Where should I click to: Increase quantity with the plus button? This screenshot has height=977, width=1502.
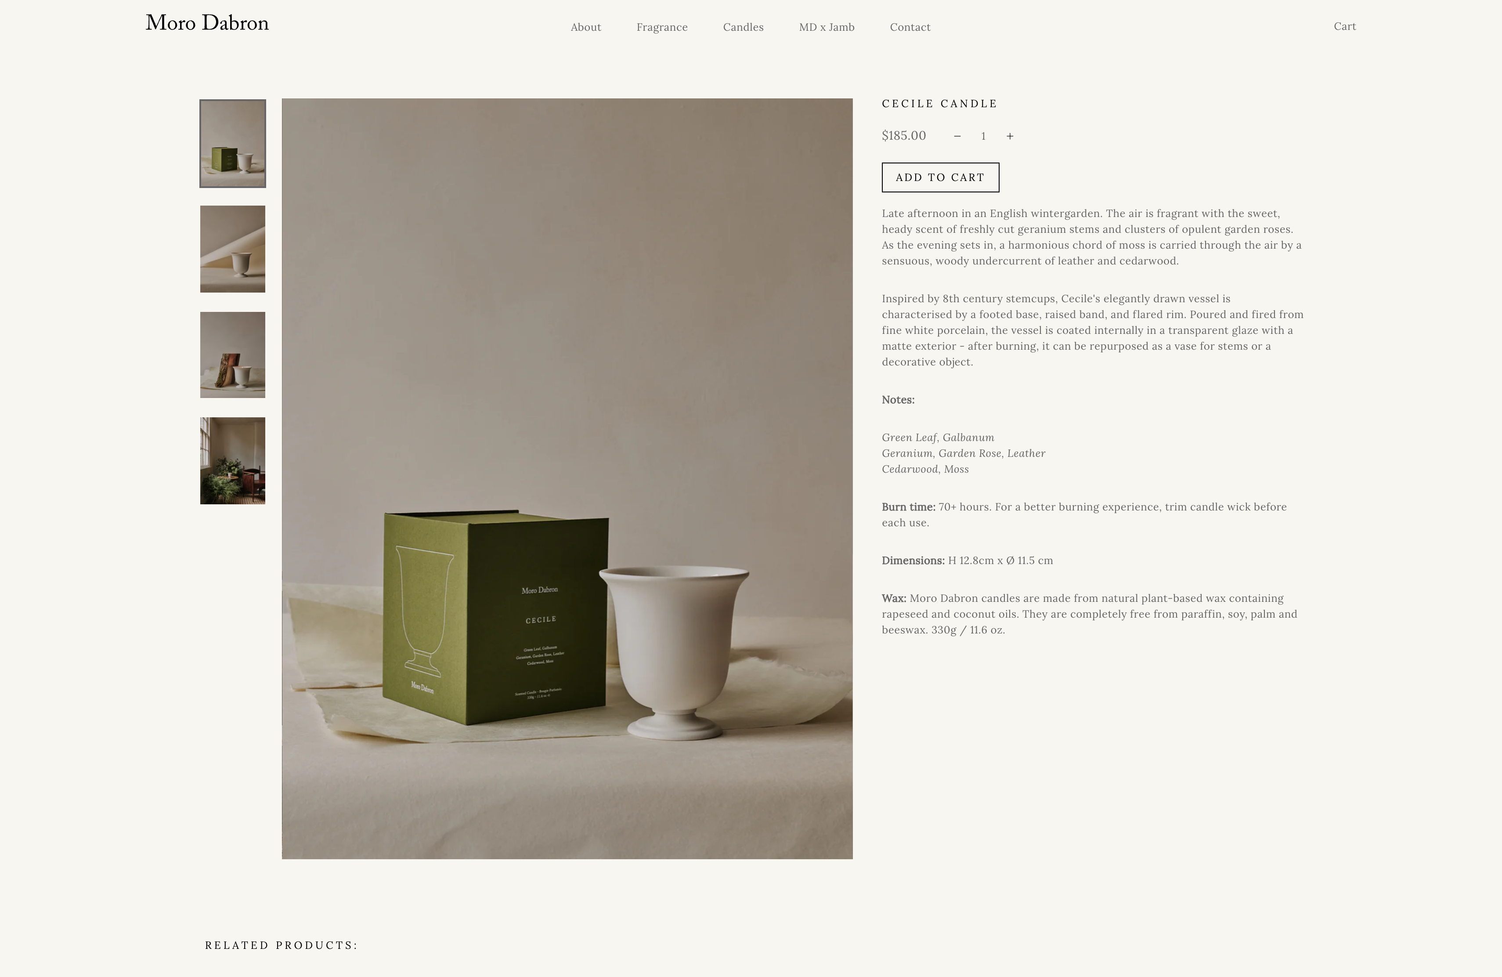[1010, 136]
